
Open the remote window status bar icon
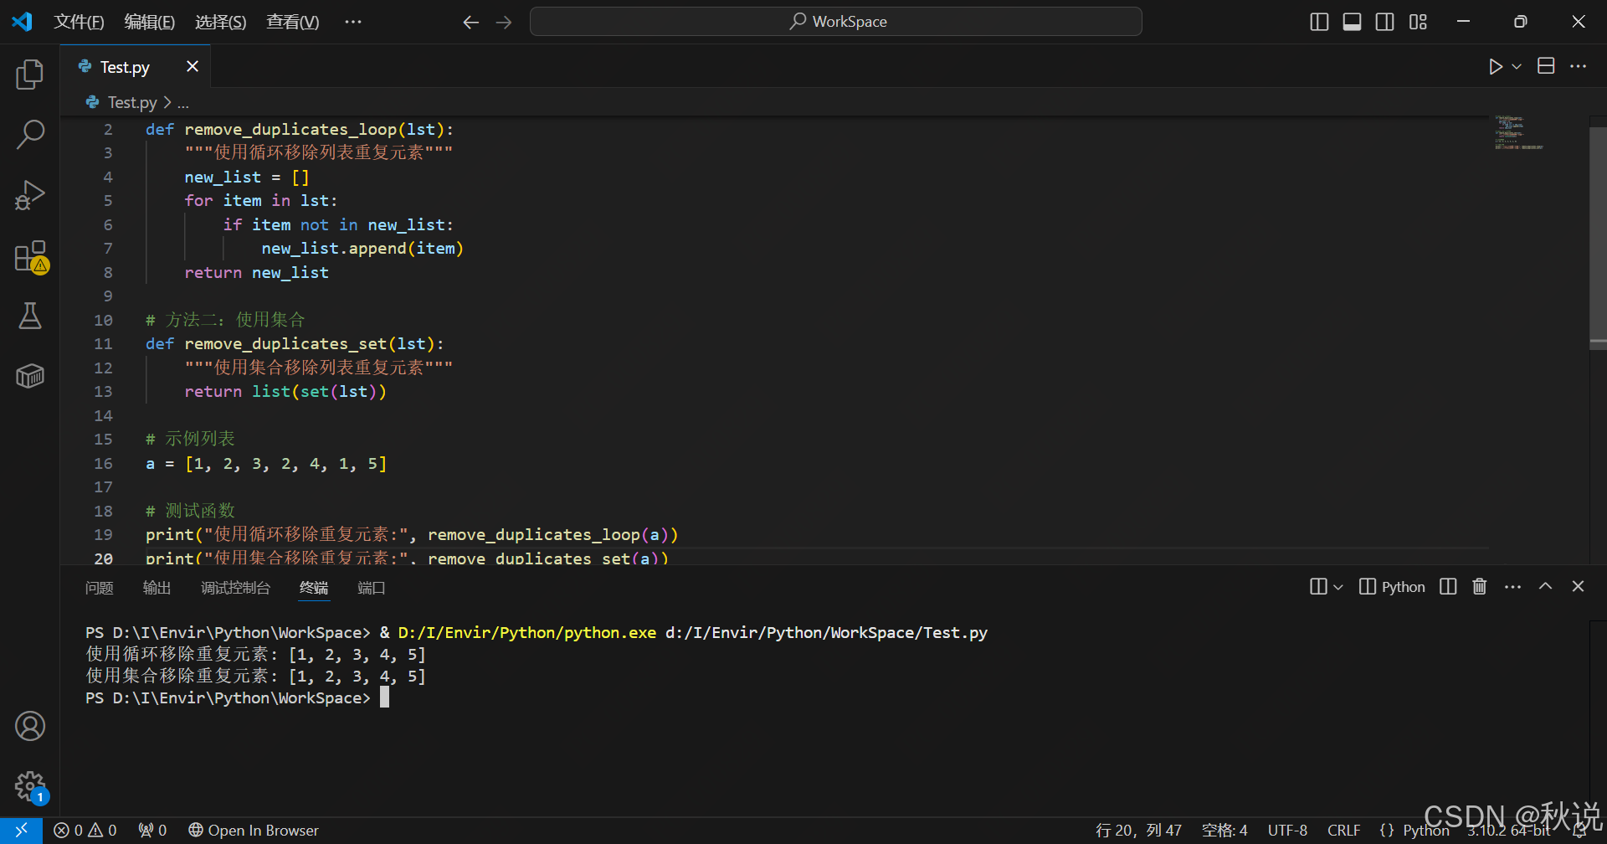(x=21, y=831)
